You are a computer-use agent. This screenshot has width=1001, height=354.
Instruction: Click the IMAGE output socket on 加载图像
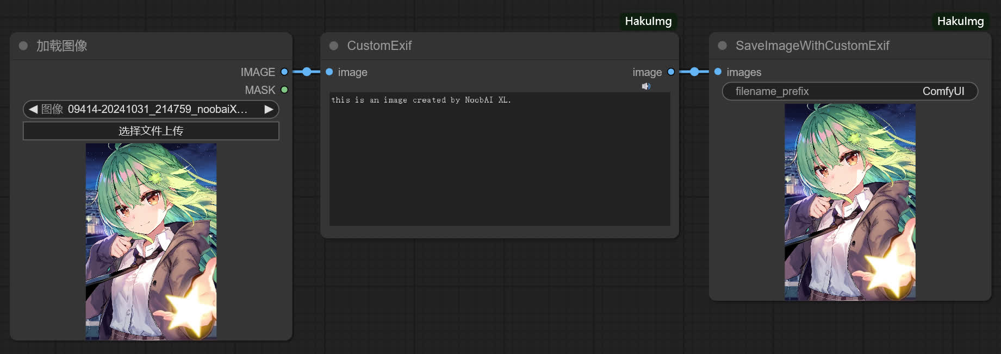284,72
